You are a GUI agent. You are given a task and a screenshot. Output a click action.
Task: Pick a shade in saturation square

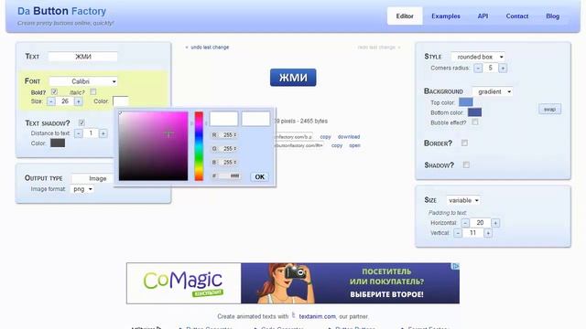pos(153,146)
